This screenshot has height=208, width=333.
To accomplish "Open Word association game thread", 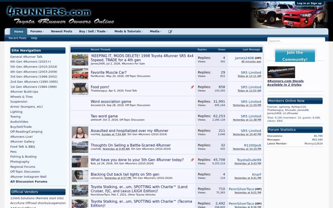I will [111, 101].
